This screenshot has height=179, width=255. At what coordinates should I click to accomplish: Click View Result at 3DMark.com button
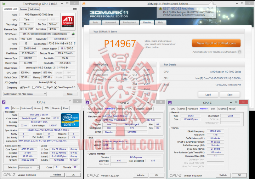[216, 43]
